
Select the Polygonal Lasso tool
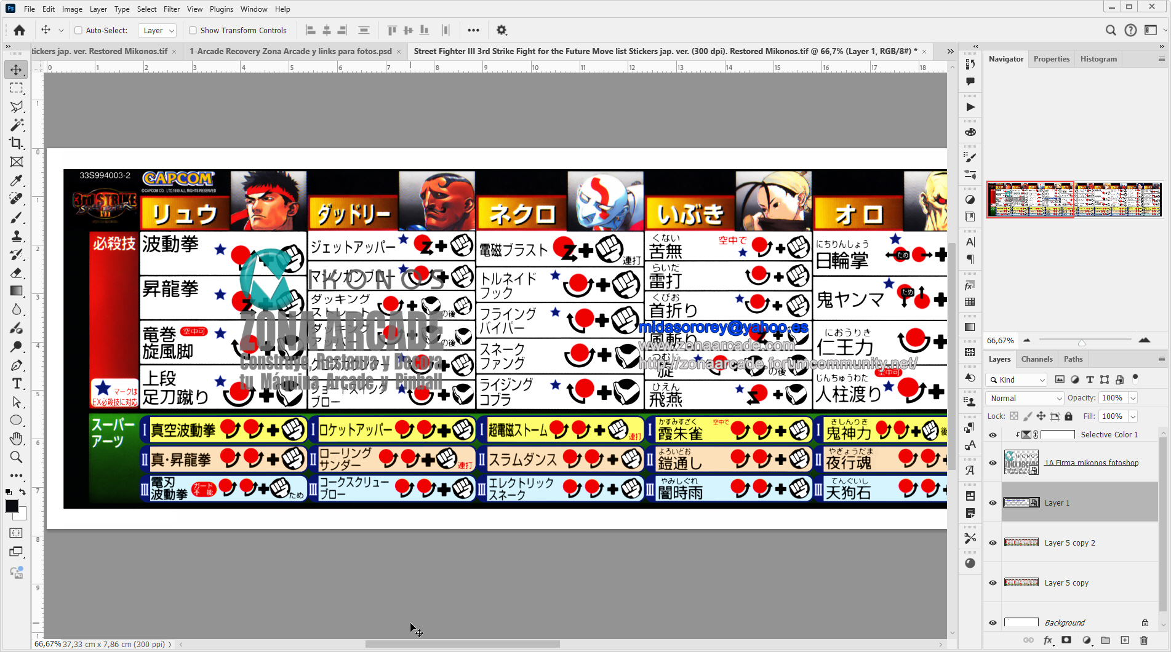point(17,106)
